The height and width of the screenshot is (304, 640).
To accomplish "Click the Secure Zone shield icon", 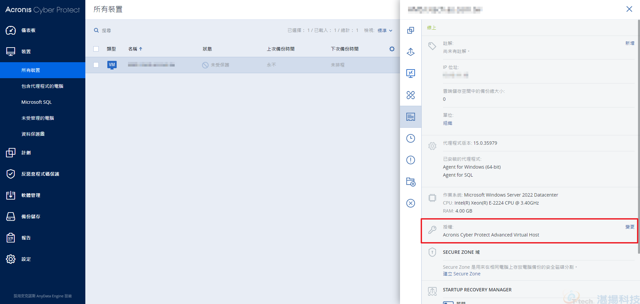I will [x=432, y=252].
